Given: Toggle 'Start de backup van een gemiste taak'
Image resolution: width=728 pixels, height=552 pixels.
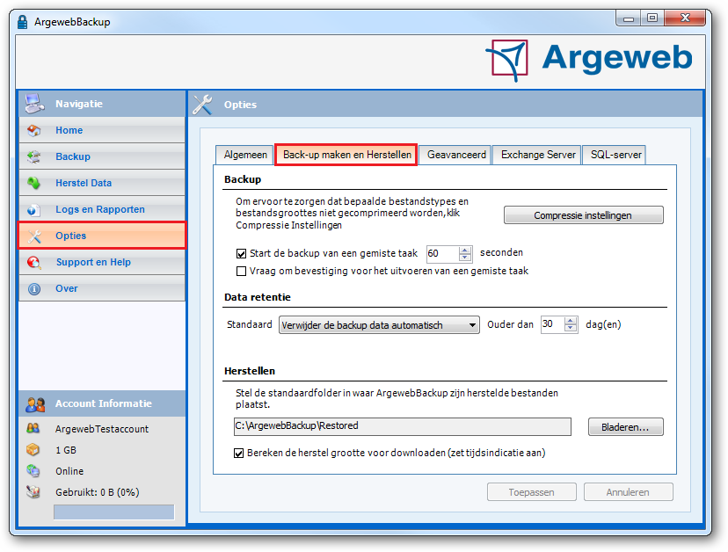Looking at the screenshot, I should 241,253.
